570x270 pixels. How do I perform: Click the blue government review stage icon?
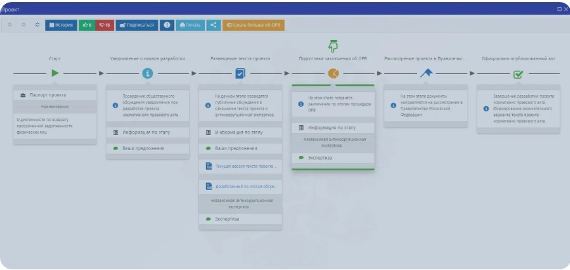(426, 73)
